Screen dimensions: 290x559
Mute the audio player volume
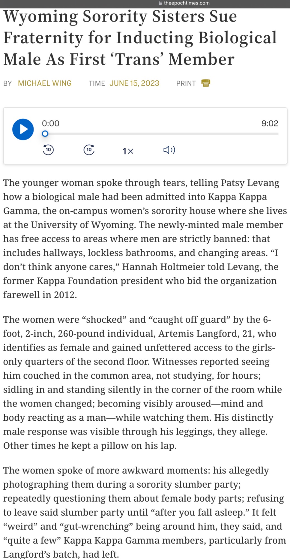[x=169, y=150]
